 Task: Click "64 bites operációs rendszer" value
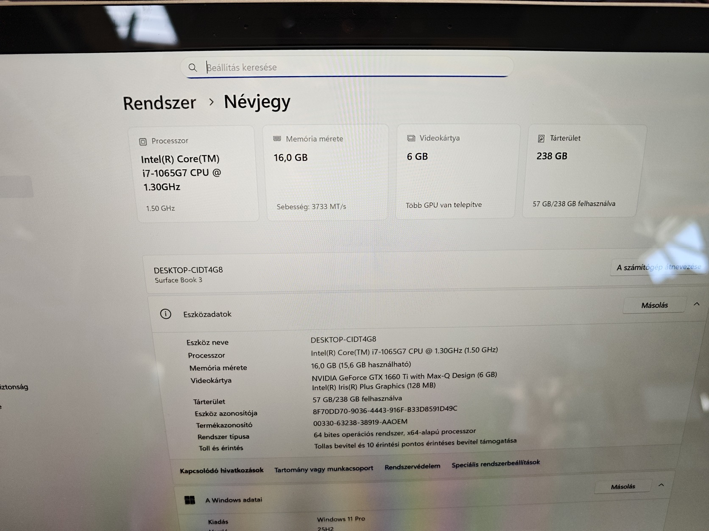[395, 433]
